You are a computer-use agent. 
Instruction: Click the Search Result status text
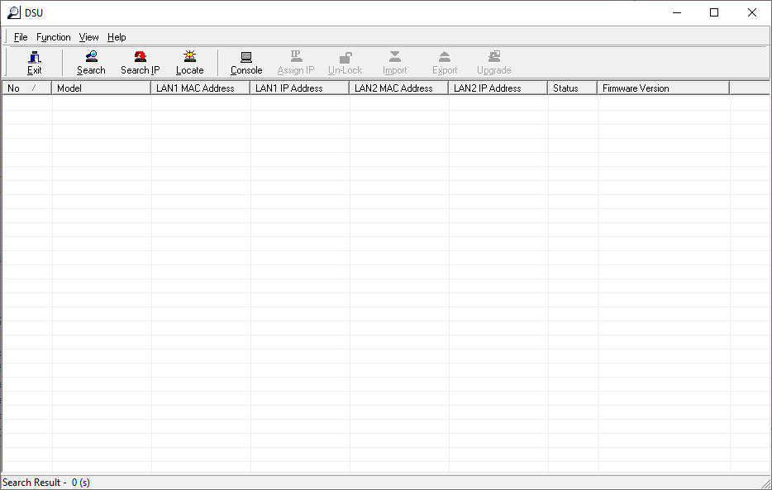[47, 482]
